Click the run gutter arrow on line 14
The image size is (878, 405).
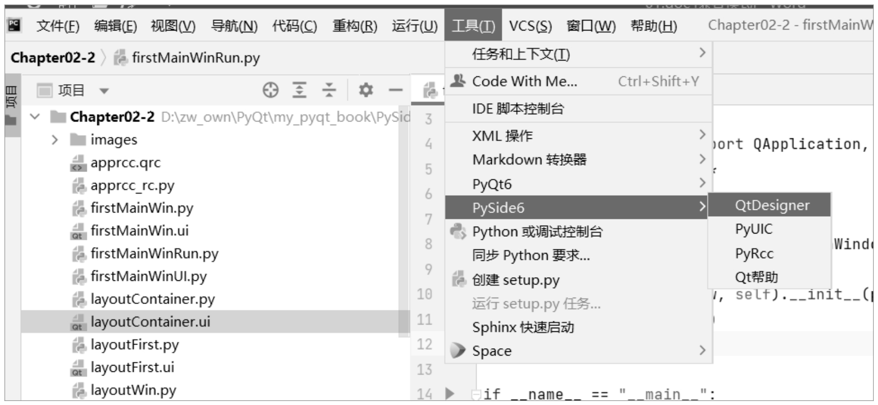[x=449, y=393]
